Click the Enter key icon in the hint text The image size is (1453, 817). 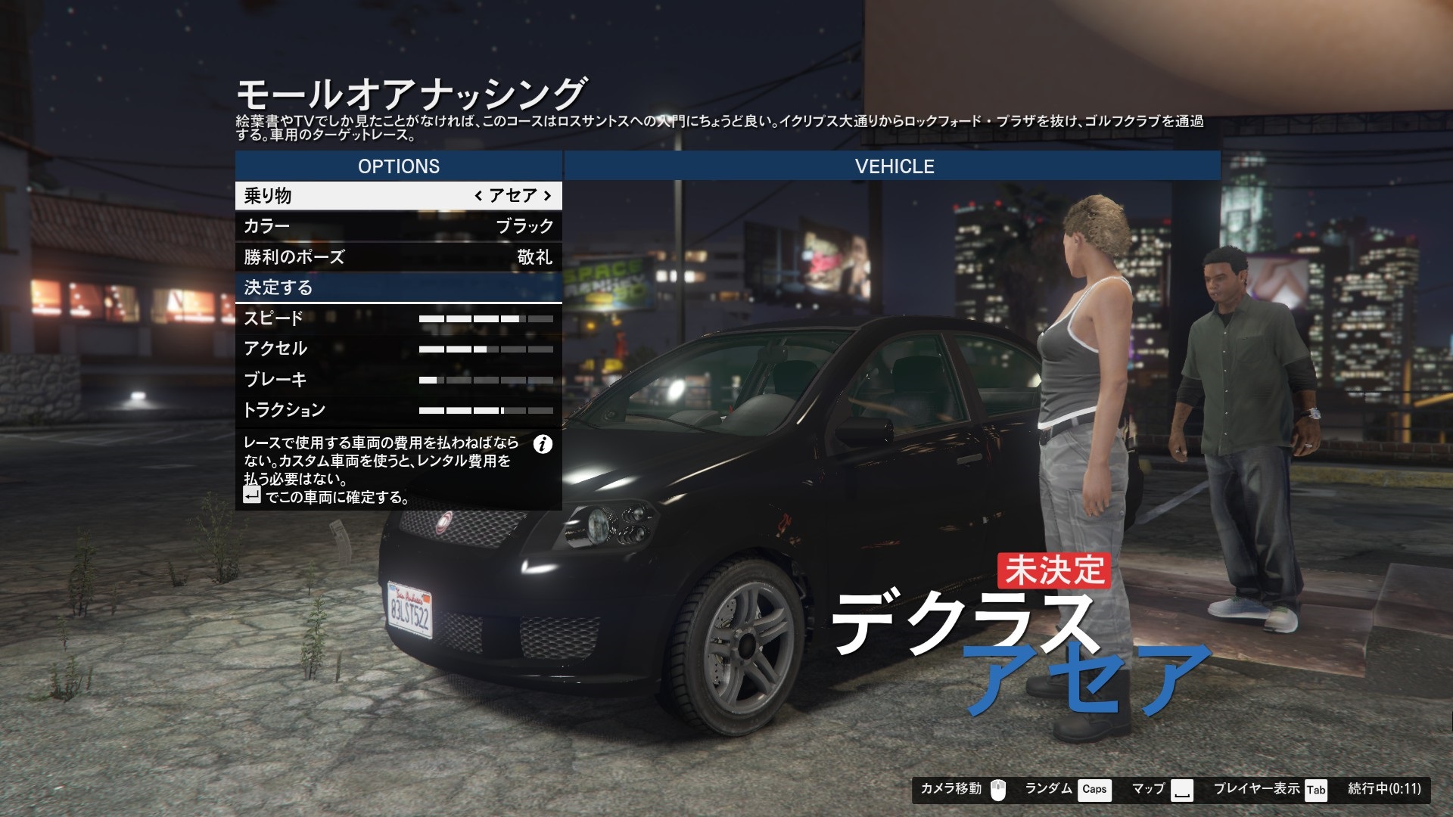pyautogui.click(x=252, y=495)
